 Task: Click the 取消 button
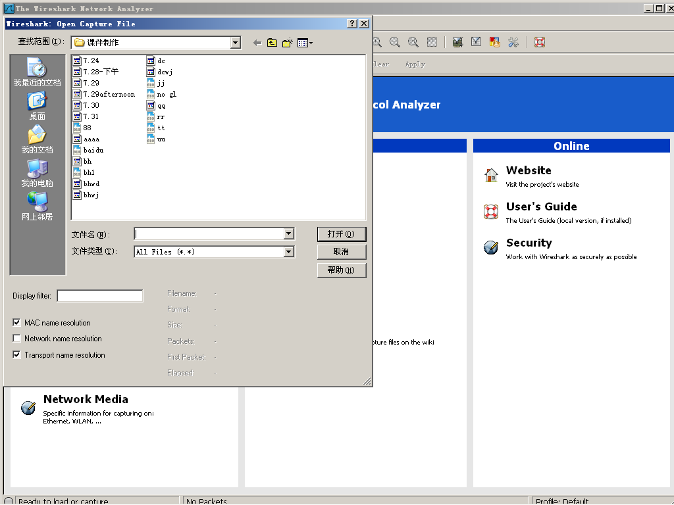click(342, 252)
